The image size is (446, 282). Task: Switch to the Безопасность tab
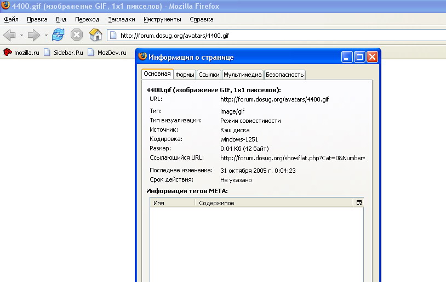[284, 75]
